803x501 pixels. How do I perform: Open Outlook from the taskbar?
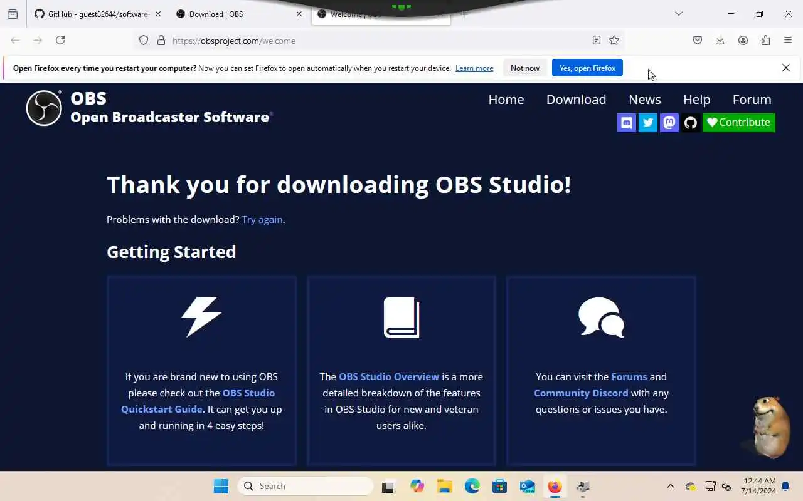tap(528, 486)
